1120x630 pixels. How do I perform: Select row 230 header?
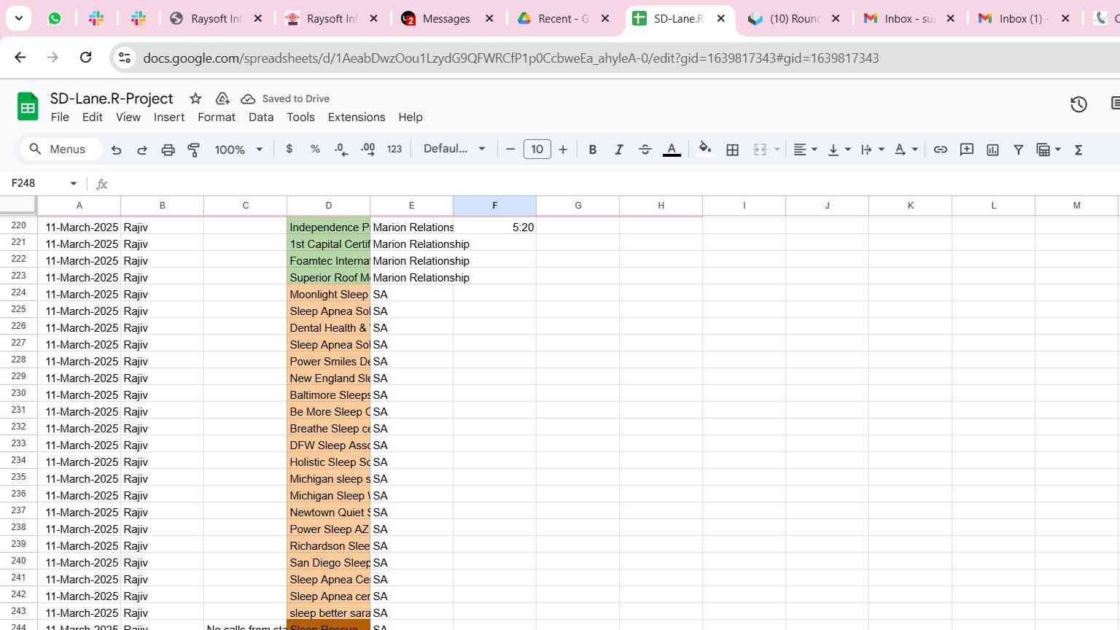click(18, 393)
